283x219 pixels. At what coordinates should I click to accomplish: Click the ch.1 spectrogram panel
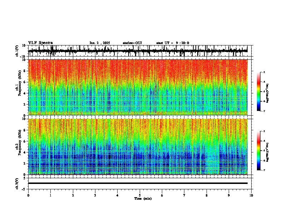[138, 87]
